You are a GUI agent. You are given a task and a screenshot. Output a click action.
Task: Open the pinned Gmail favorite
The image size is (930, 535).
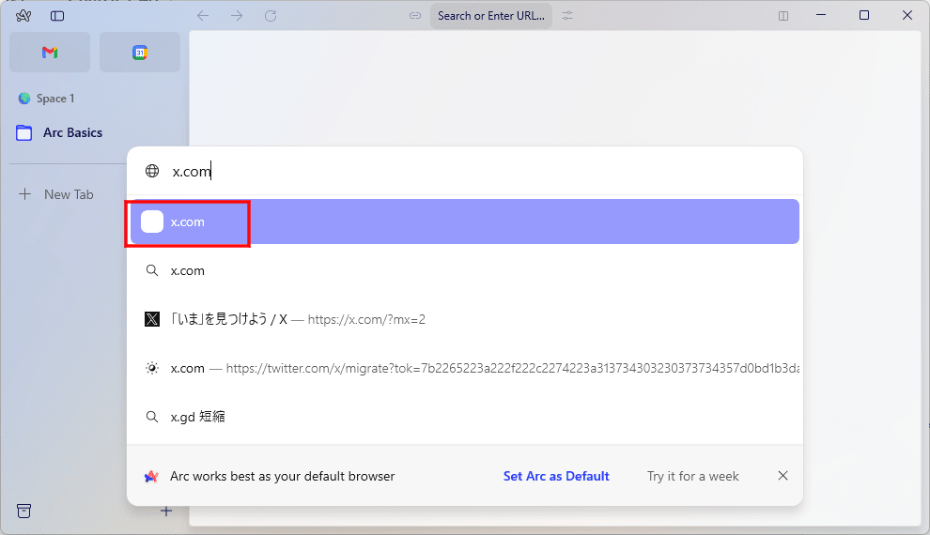pos(50,53)
